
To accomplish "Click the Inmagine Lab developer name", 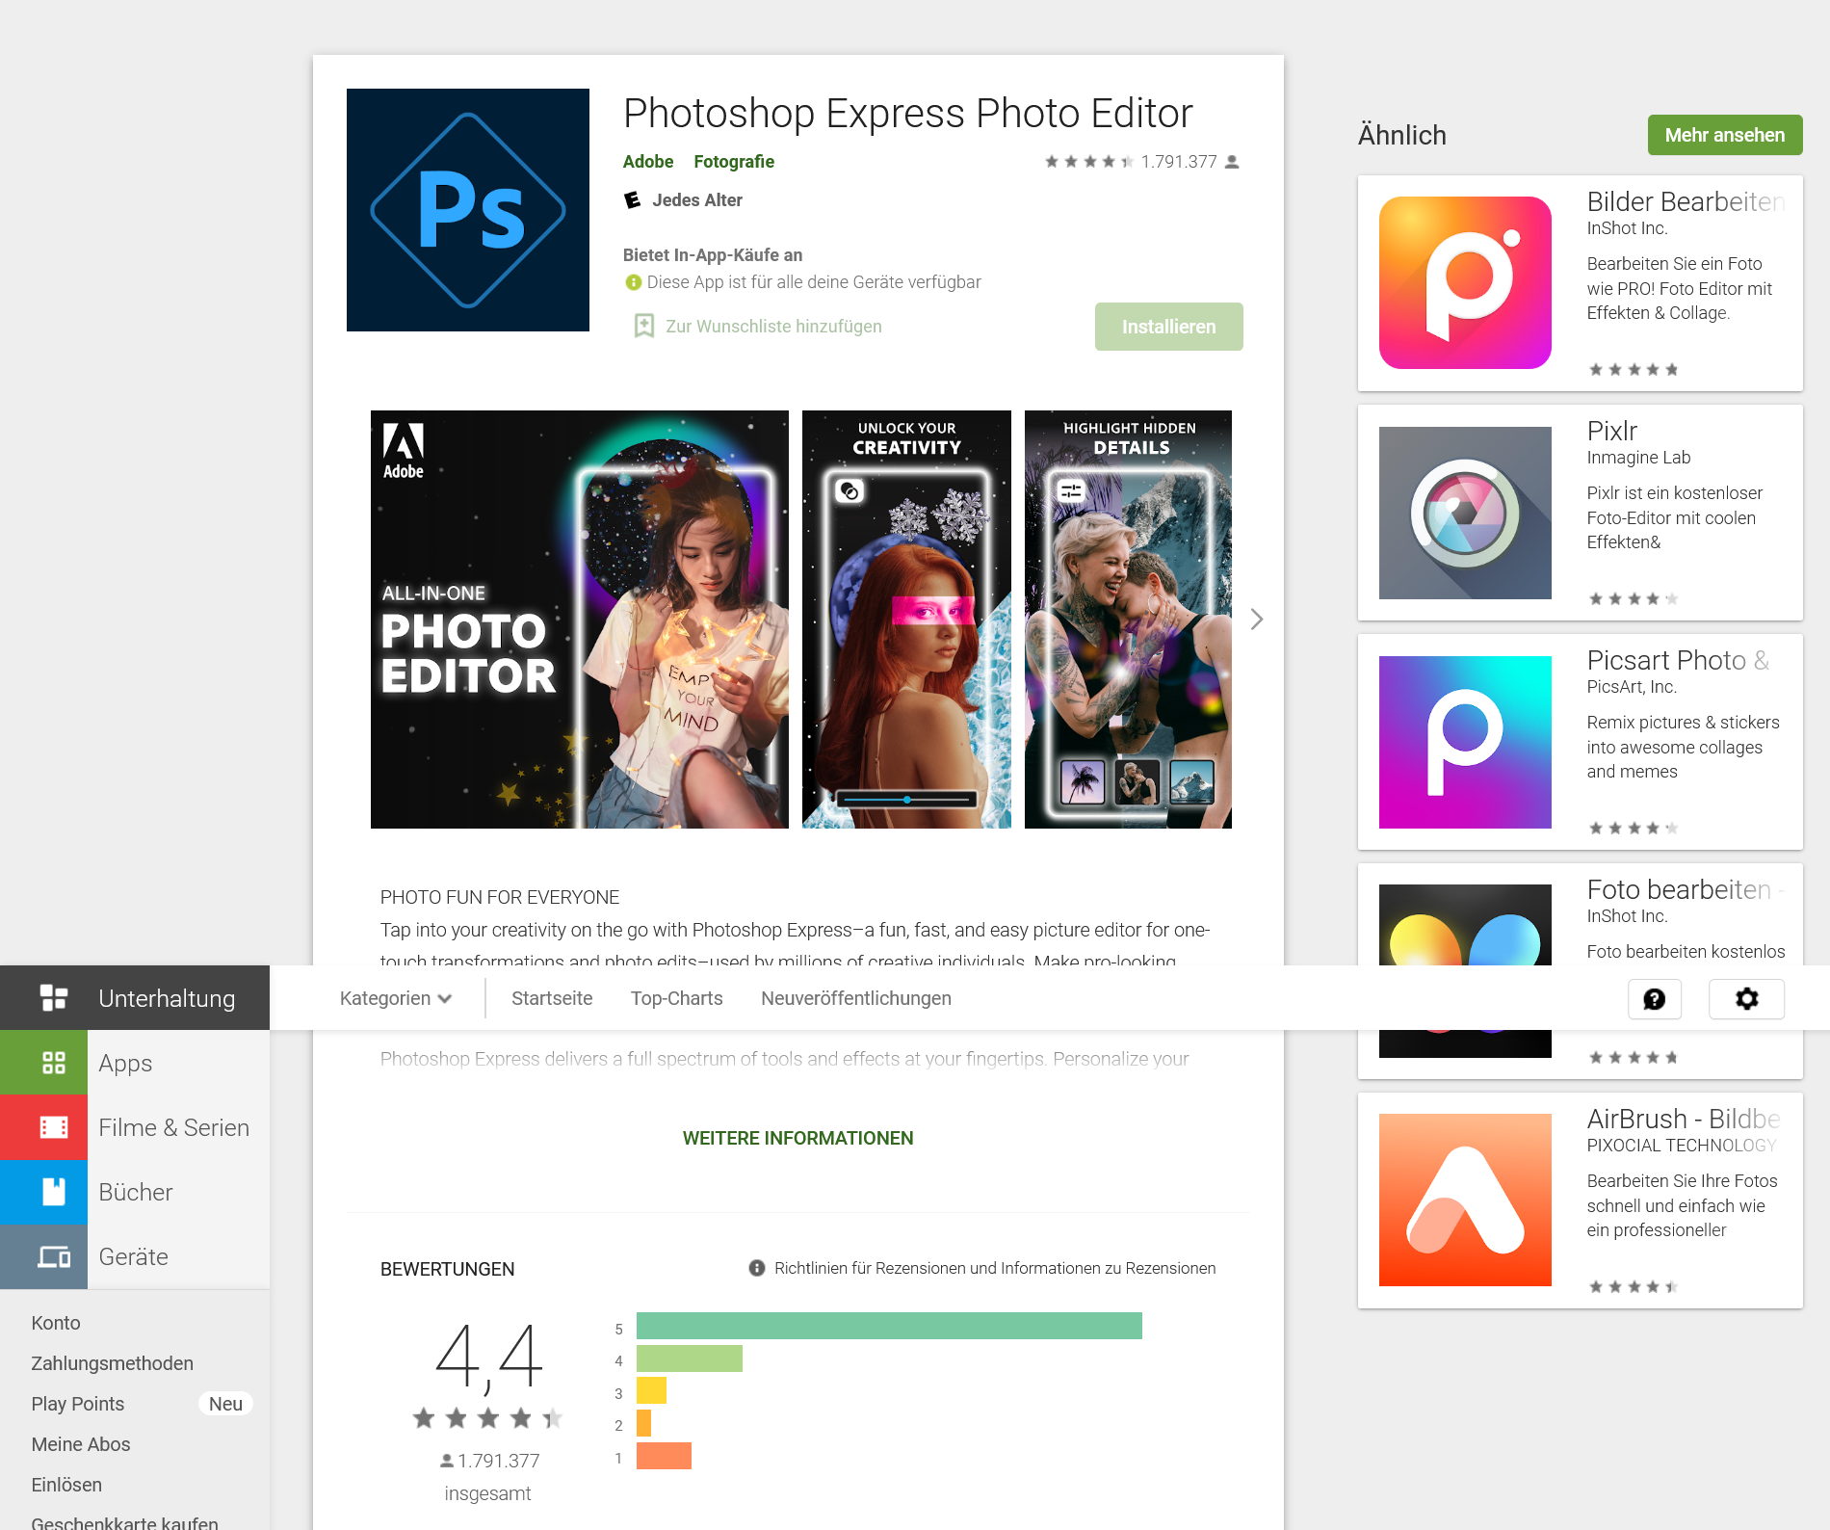I will pos(1638,458).
